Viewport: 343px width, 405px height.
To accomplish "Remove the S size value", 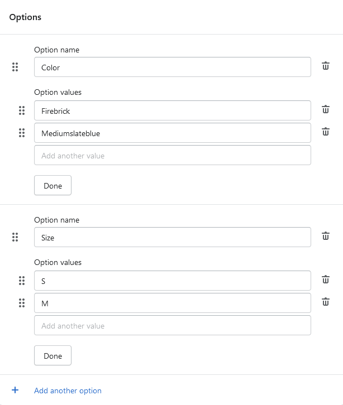I will point(326,280).
